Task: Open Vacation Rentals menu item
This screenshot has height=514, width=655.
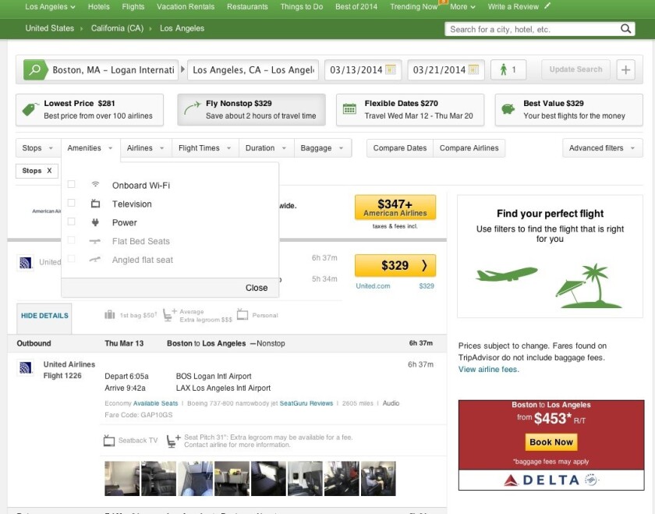Action: tap(186, 7)
